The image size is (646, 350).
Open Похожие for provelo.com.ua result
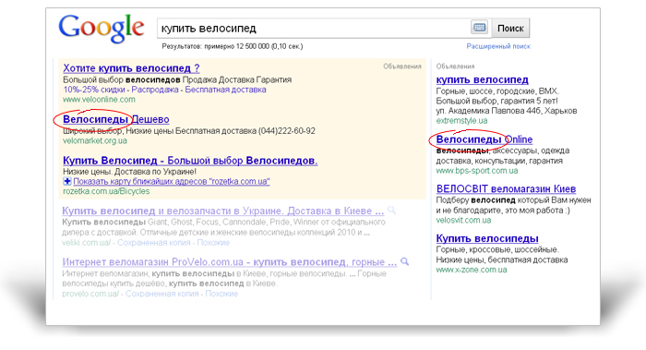tap(221, 294)
